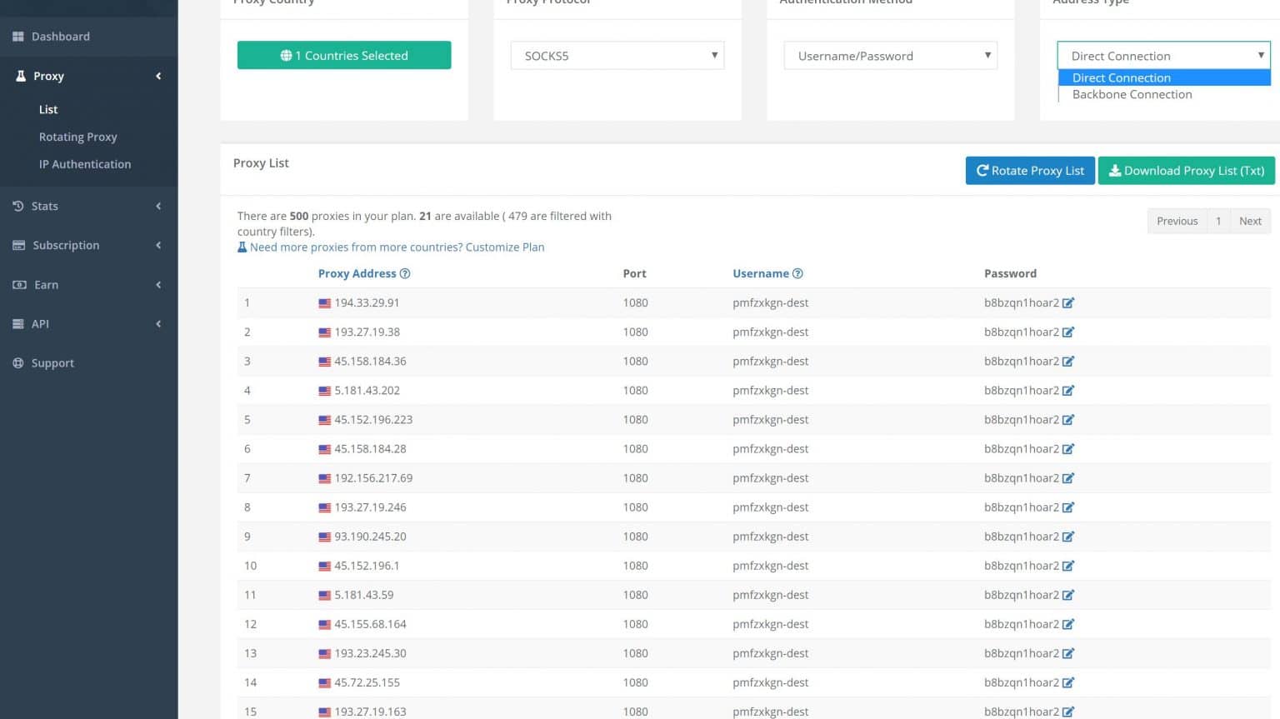Click the API sidebar icon

[x=17, y=323]
